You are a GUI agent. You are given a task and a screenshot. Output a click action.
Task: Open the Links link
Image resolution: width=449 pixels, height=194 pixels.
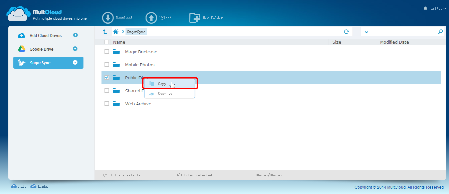[x=43, y=186]
